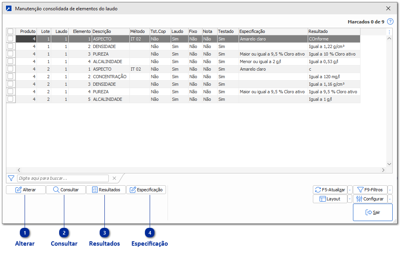Expand the F9-Filtros dropdown arrow
Screen dimensions: 401x254
tap(390, 190)
